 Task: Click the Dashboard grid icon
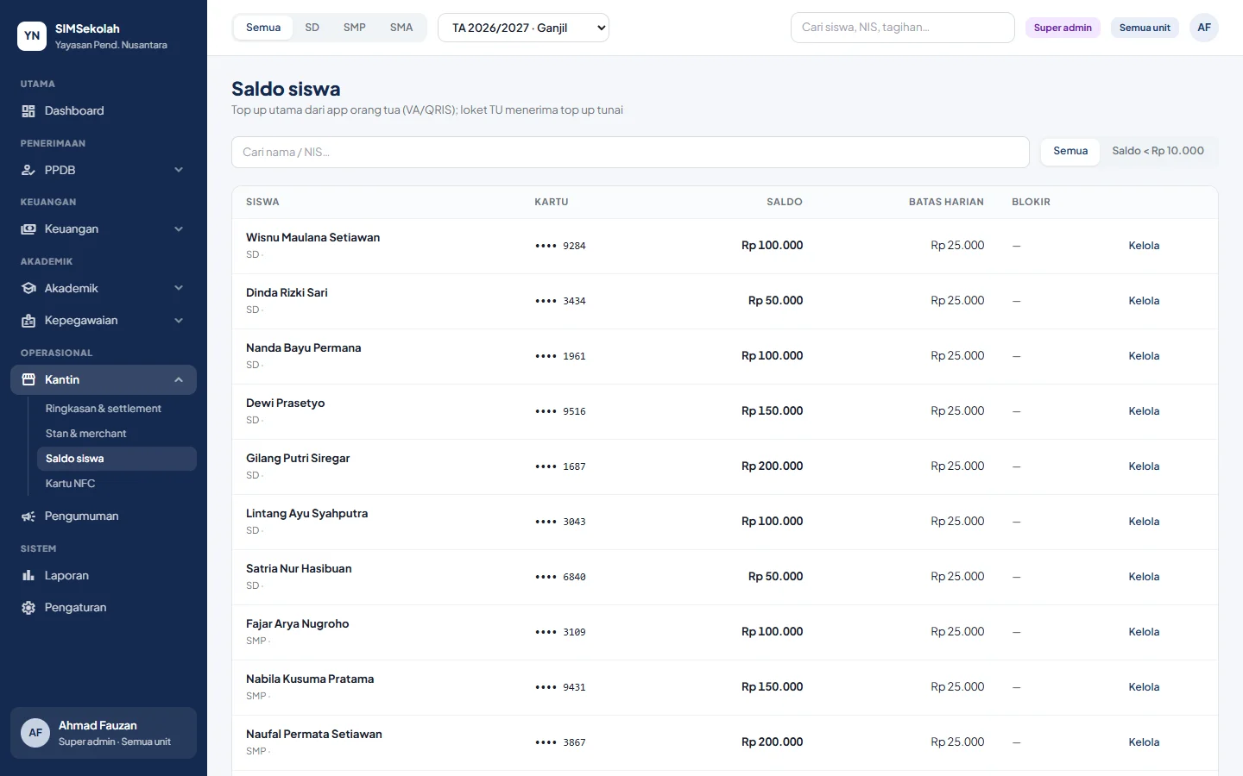pos(28,111)
